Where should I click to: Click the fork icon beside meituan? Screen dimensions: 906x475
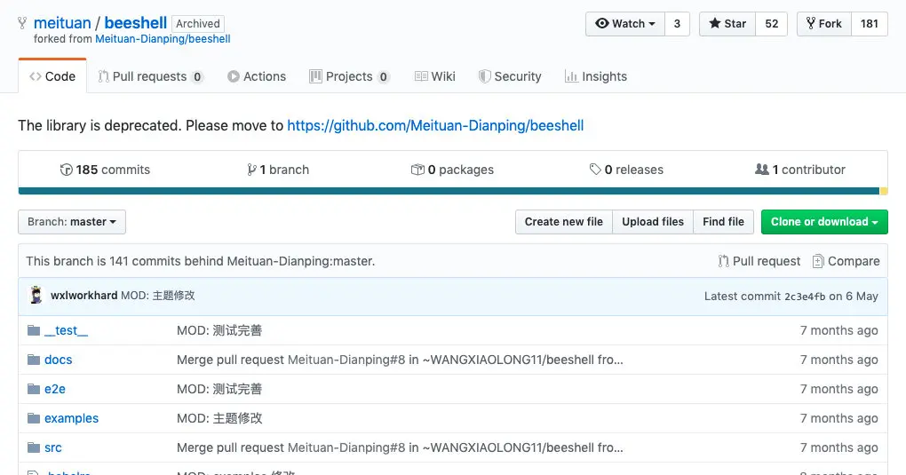point(22,23)
